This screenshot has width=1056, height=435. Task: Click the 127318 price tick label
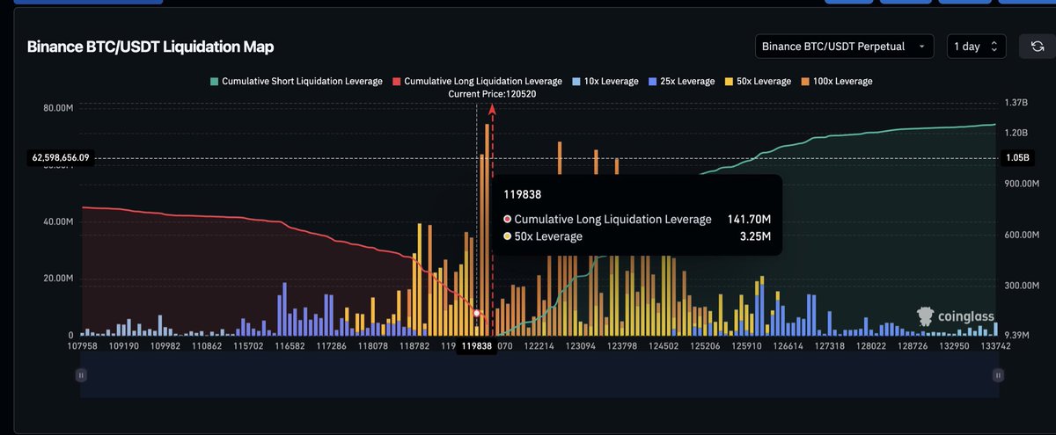click(x=830, y=346)
